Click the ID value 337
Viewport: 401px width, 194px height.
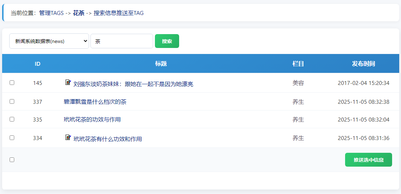38,102
